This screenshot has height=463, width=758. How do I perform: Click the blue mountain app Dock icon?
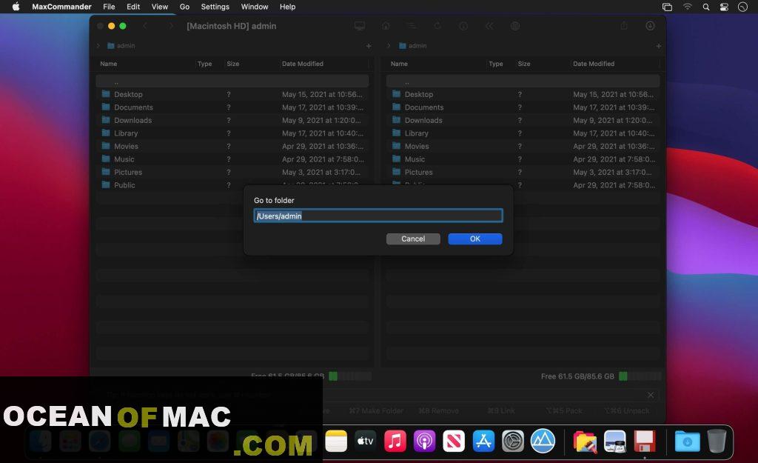click(x=543, y=442)
